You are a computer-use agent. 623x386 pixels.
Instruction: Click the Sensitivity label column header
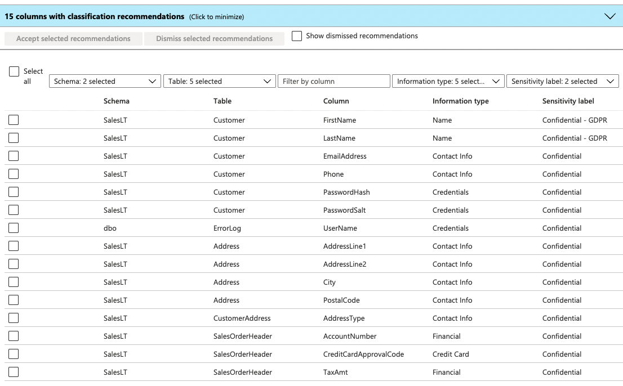point(568,101)
